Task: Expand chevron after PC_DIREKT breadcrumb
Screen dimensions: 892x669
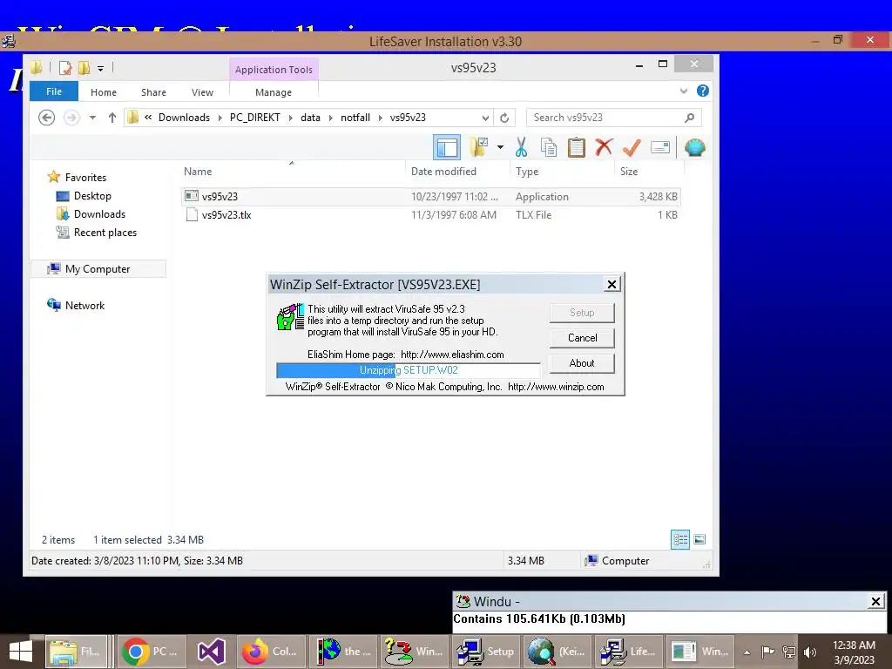Action: tap(291, 118)
